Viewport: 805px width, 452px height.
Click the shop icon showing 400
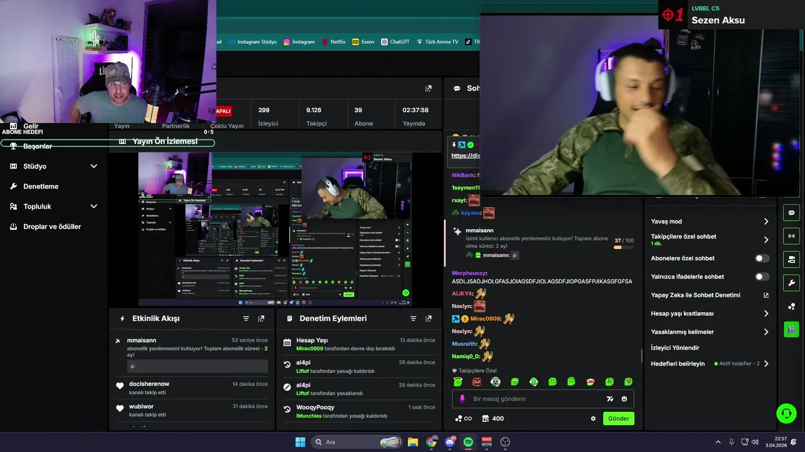click(x=492, y=419)
